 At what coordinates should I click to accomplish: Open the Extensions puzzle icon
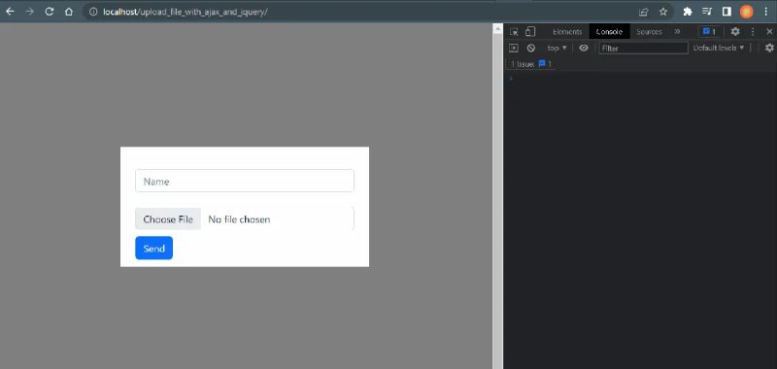click(x=688, y=12)
